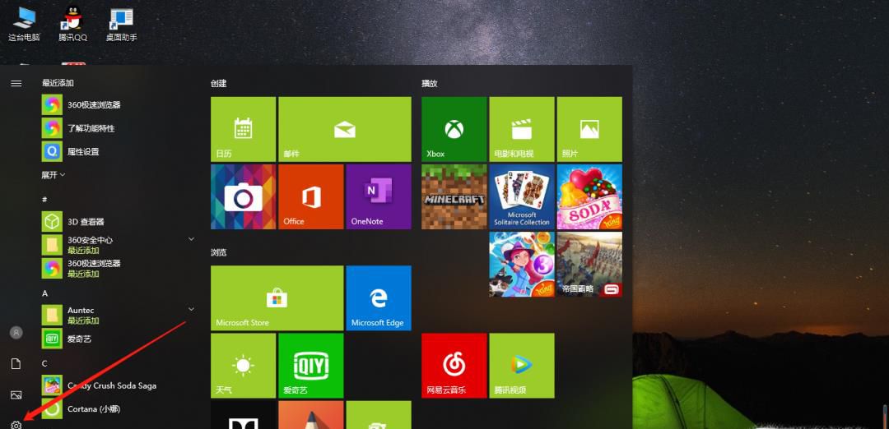889x429 pixels.
Task: Select 3D 查看器 in the app list
Action: [86, 222]
